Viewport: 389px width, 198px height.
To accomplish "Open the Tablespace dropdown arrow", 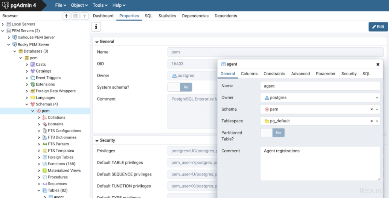I will pyautogui.click(x=377, y=121).
